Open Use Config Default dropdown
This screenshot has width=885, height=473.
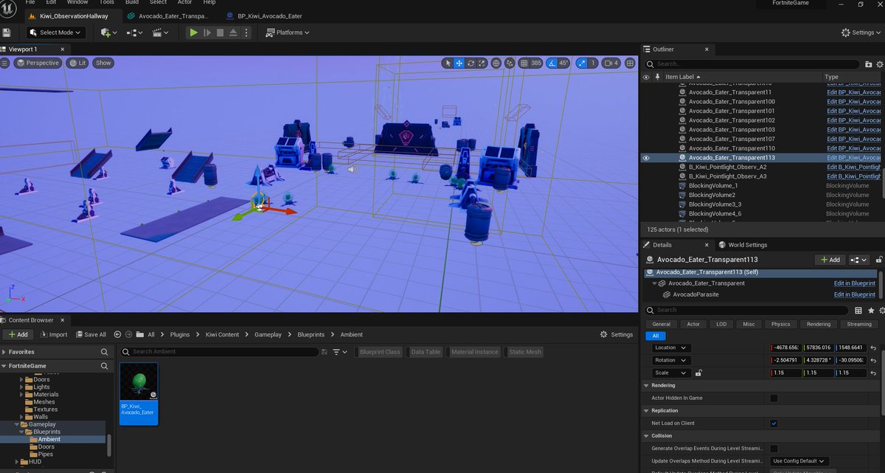[x=799, y=461]
